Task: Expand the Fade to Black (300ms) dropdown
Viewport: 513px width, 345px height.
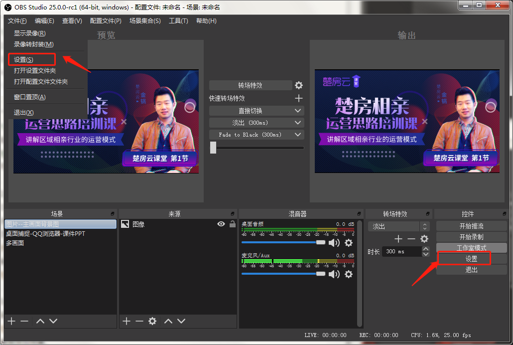Action: [298, 135]
